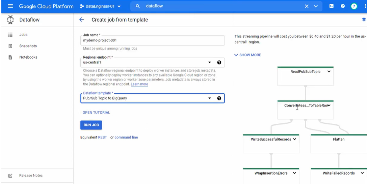Viewport: 367px width, 184px height.
Task: Open the hamburger navigation menu
Action: [x=10, y=6]
